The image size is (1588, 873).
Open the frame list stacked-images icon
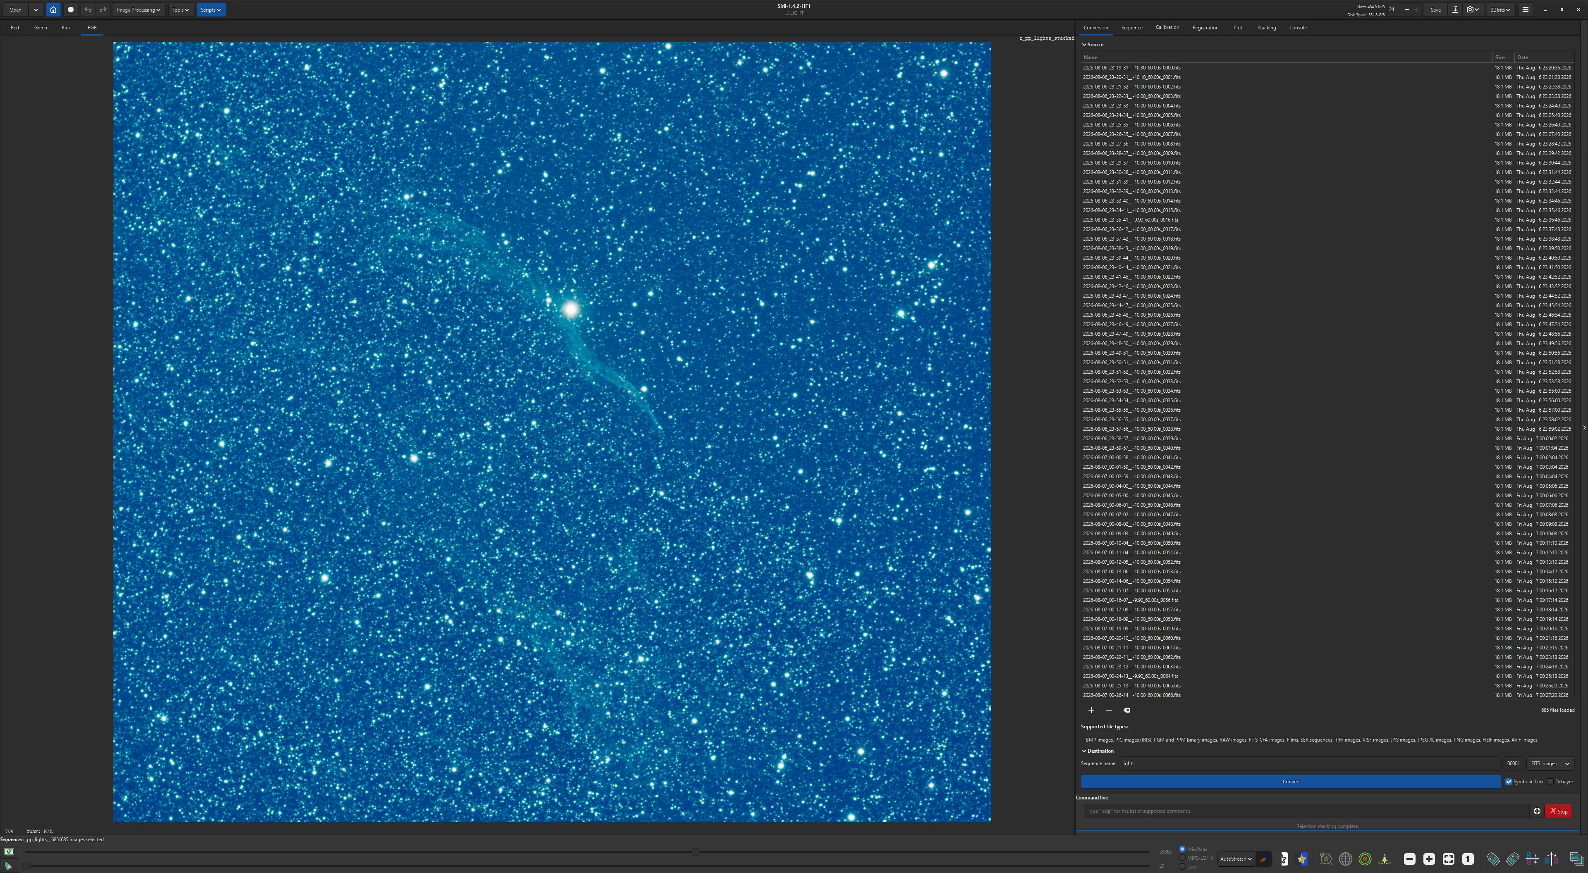[x=1576, y=859]
